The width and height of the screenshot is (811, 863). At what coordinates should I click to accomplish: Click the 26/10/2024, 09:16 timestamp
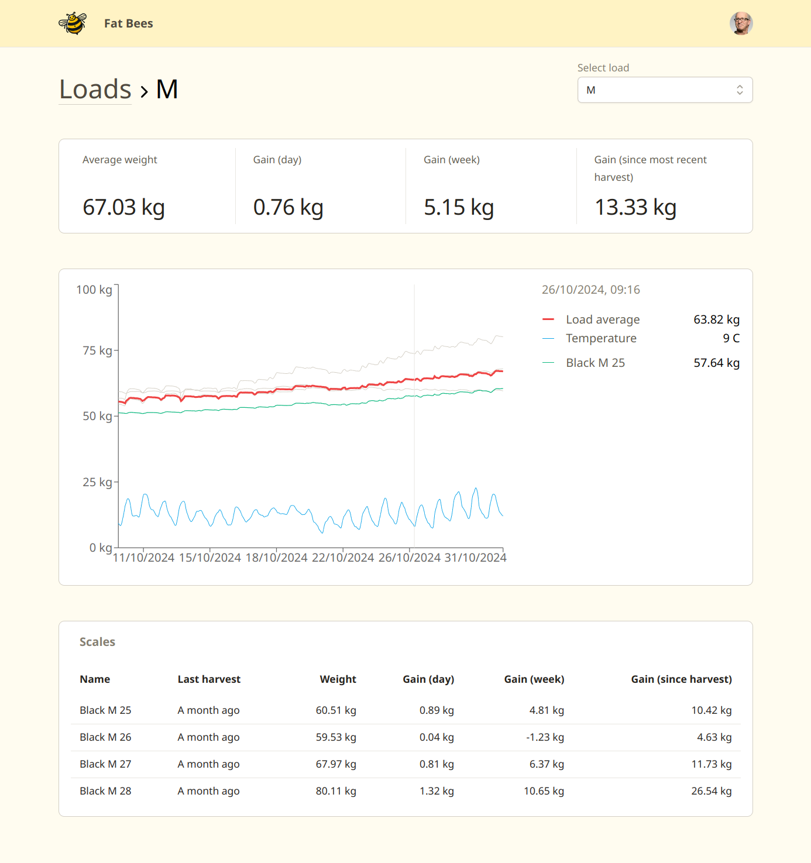[x=591, y=290]
